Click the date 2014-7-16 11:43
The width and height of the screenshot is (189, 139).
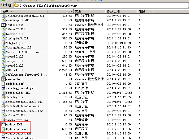pos(119,47)
